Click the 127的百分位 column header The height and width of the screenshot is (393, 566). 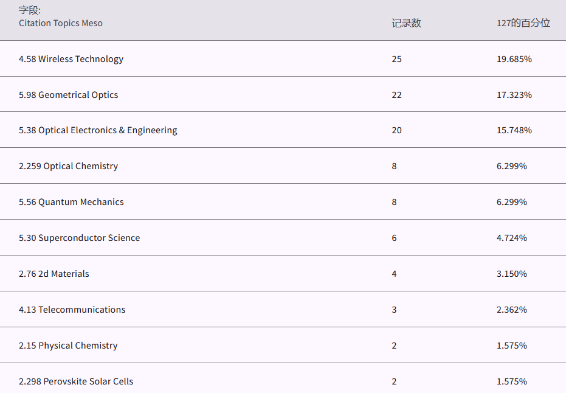(x=523, y=23)
